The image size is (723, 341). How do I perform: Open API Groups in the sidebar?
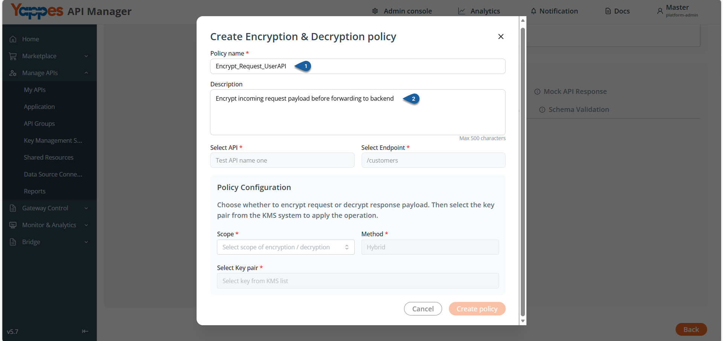click(x=39, y=124)
